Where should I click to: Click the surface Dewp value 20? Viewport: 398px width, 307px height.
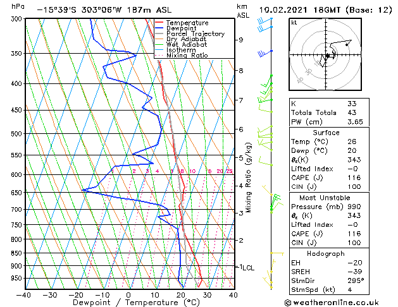[352, 151]
